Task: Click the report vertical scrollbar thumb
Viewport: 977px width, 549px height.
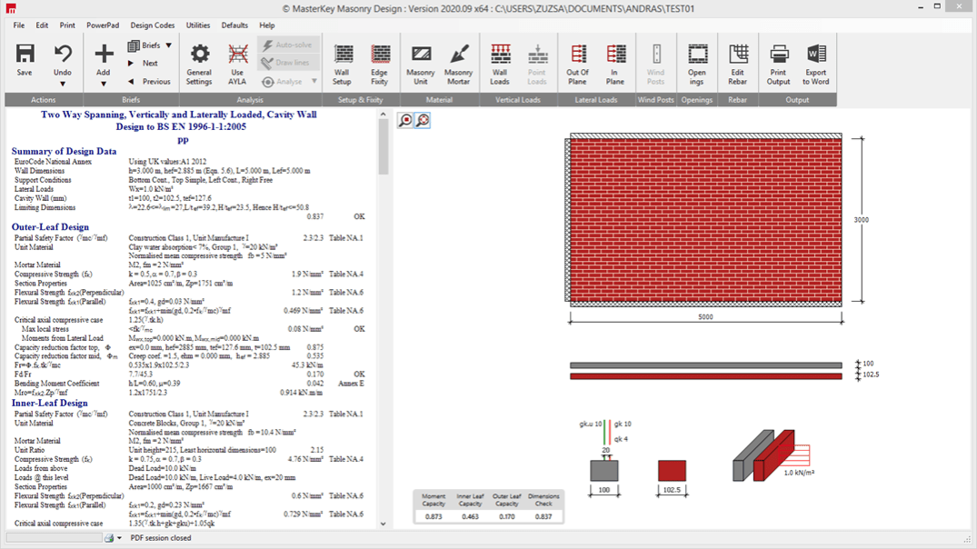Action: (x=384, y=147)
